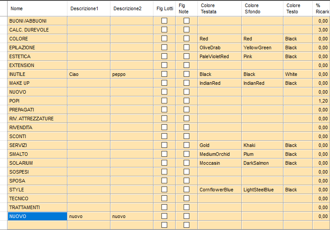Toggle Flg Lotti checkbox for COLORE row
This screenshot has height=230, width=330.
[x=164, y=39]
